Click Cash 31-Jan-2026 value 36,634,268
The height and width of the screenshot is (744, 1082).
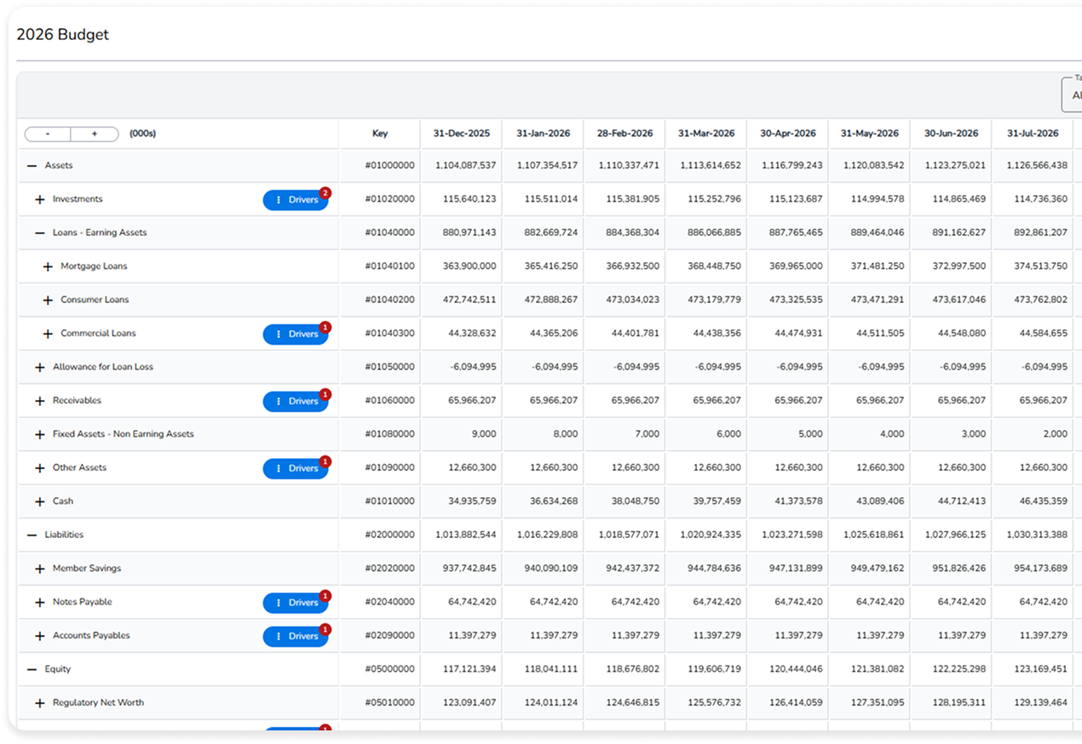pyautogui.click(x=554, y=501)
